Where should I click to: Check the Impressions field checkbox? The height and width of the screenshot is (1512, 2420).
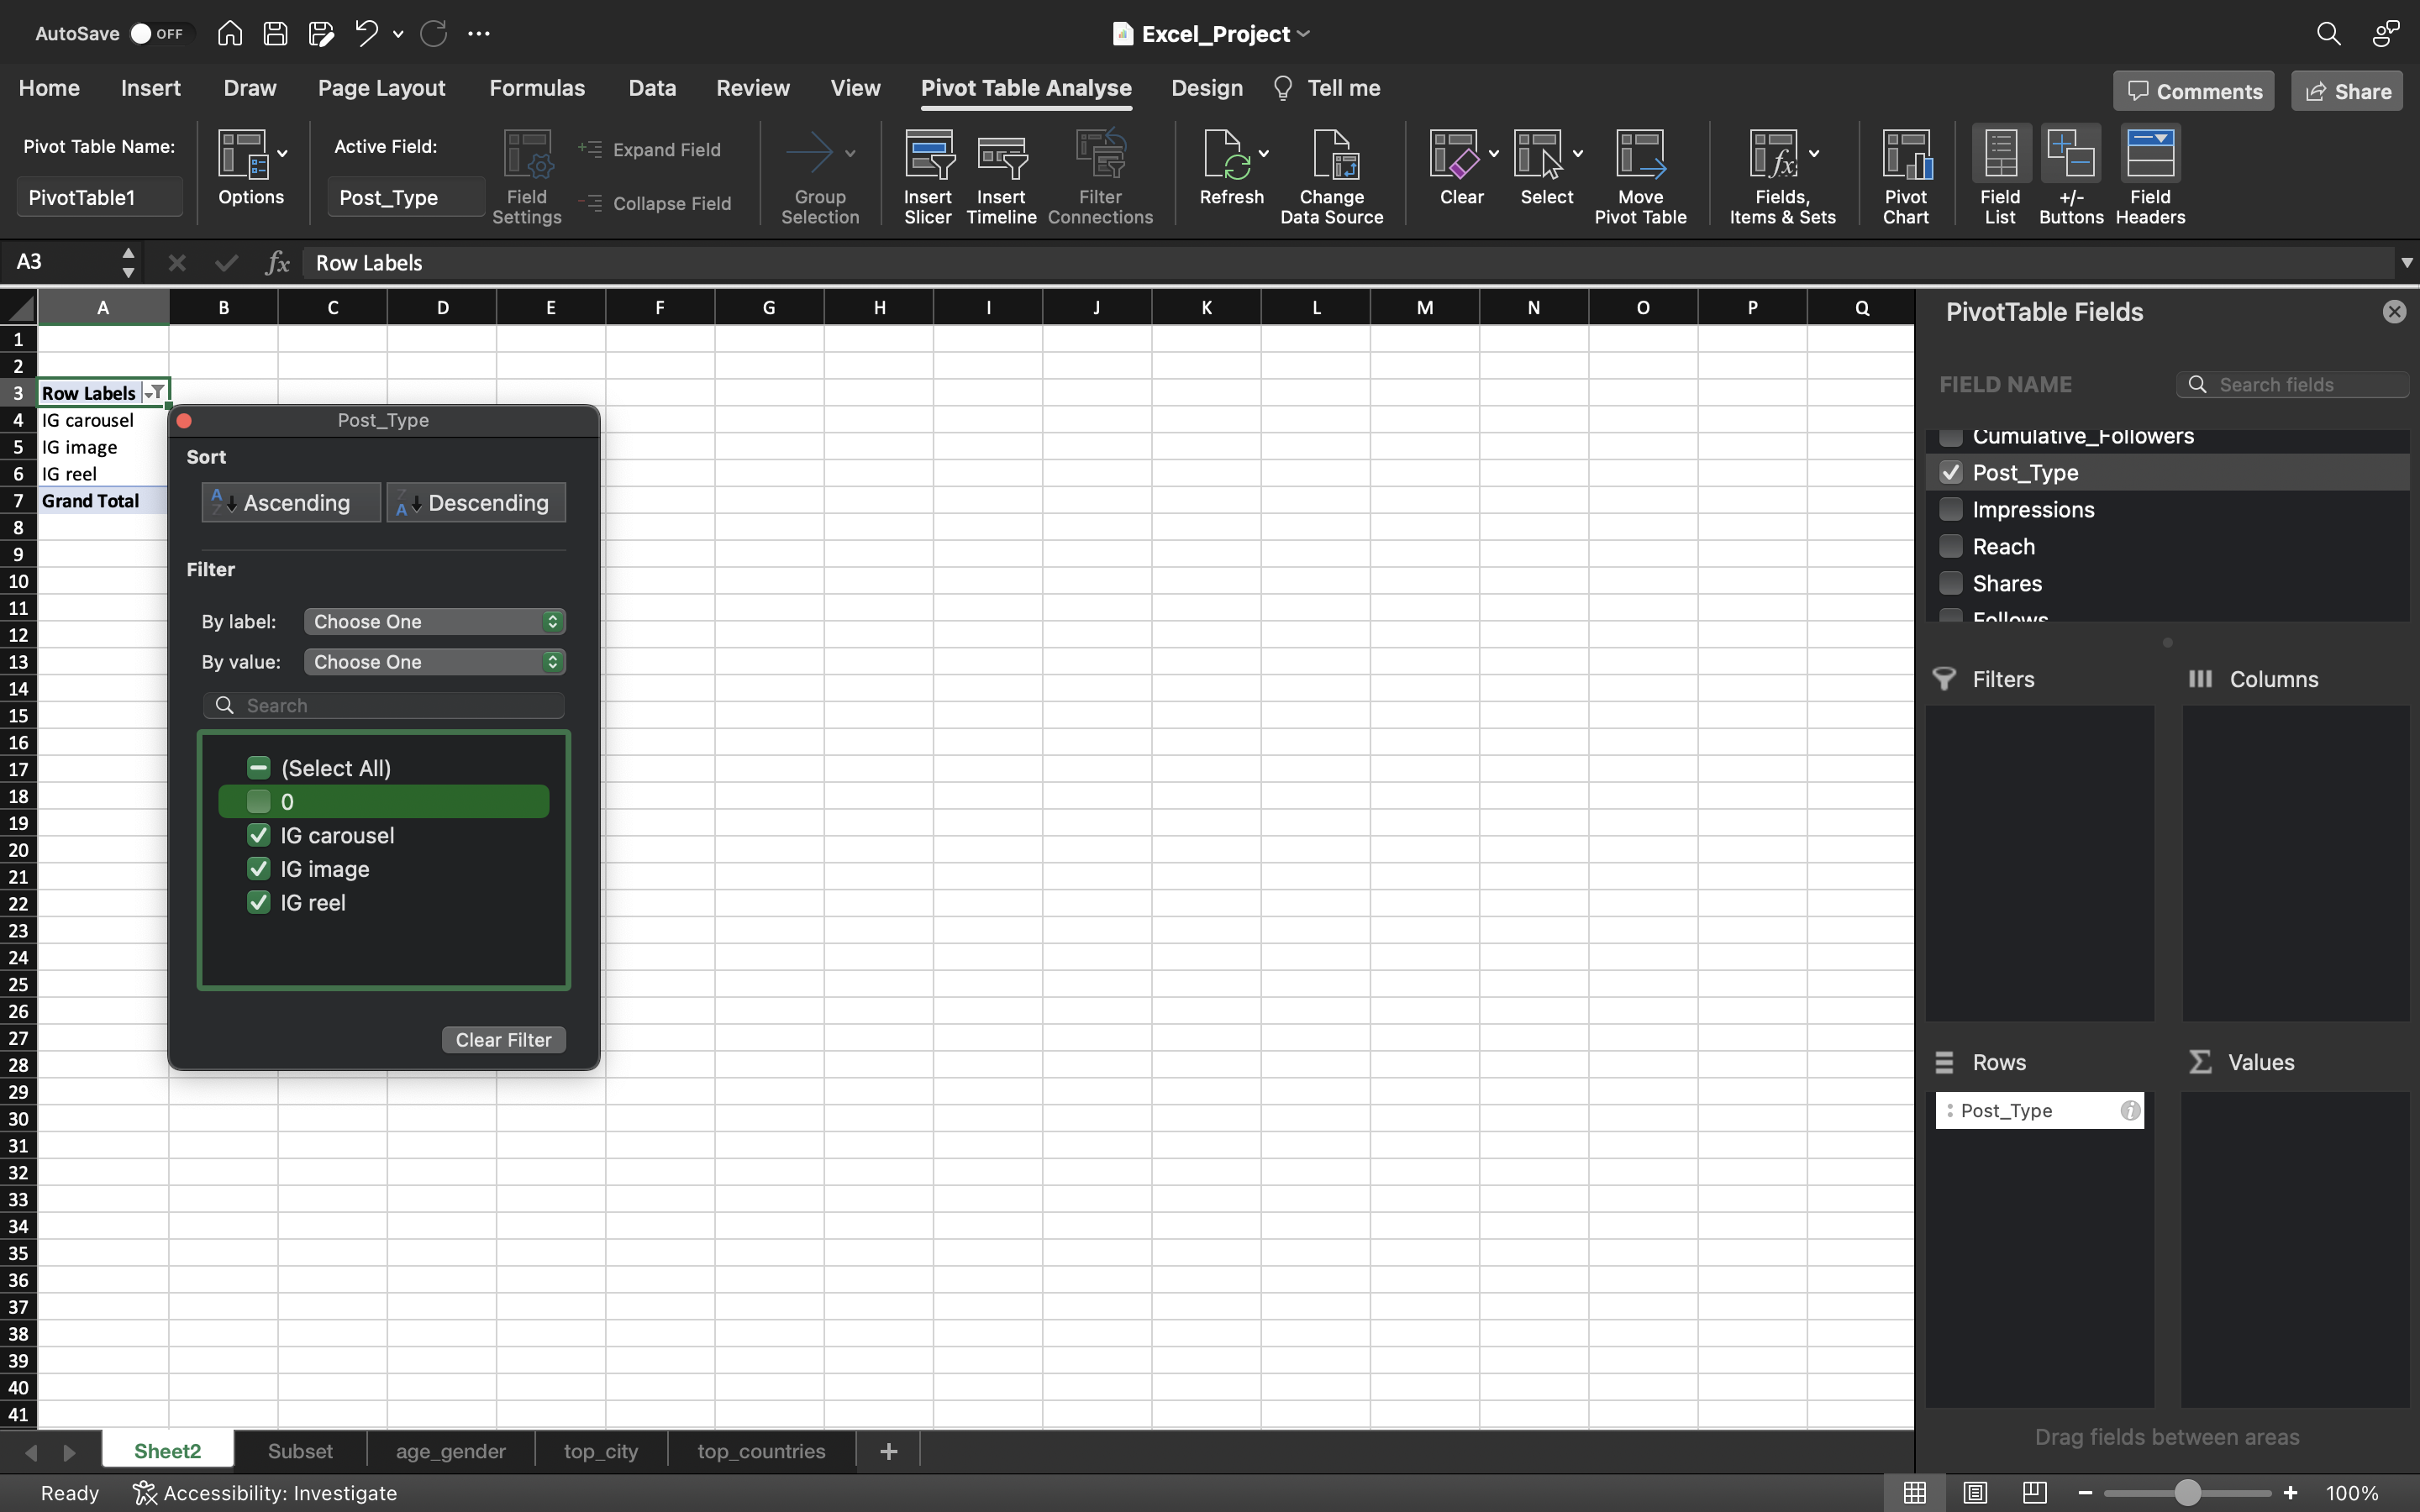coord(1950,509)
